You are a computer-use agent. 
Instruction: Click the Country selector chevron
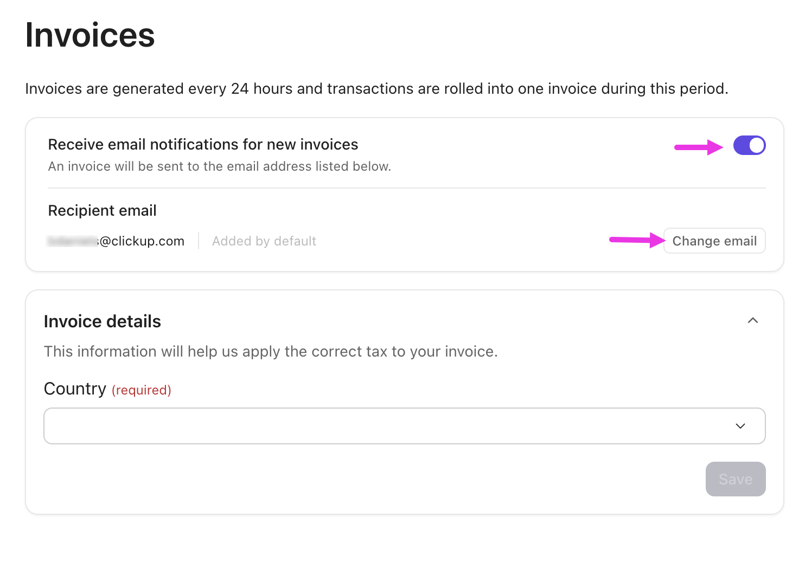740,426
